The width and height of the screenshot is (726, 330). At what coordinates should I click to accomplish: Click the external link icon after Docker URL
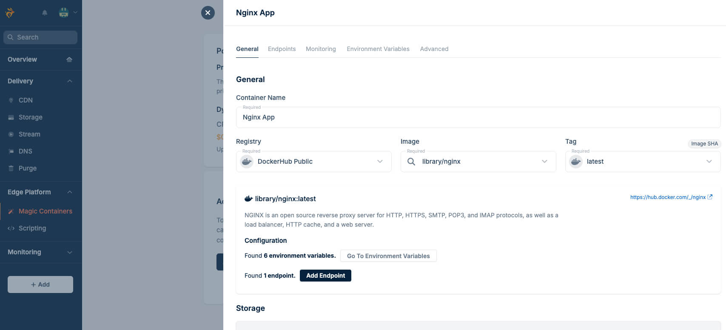tap(710, 197)
